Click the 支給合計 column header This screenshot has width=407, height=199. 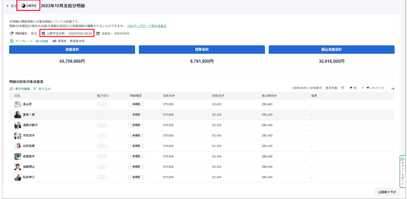[169, 96]
